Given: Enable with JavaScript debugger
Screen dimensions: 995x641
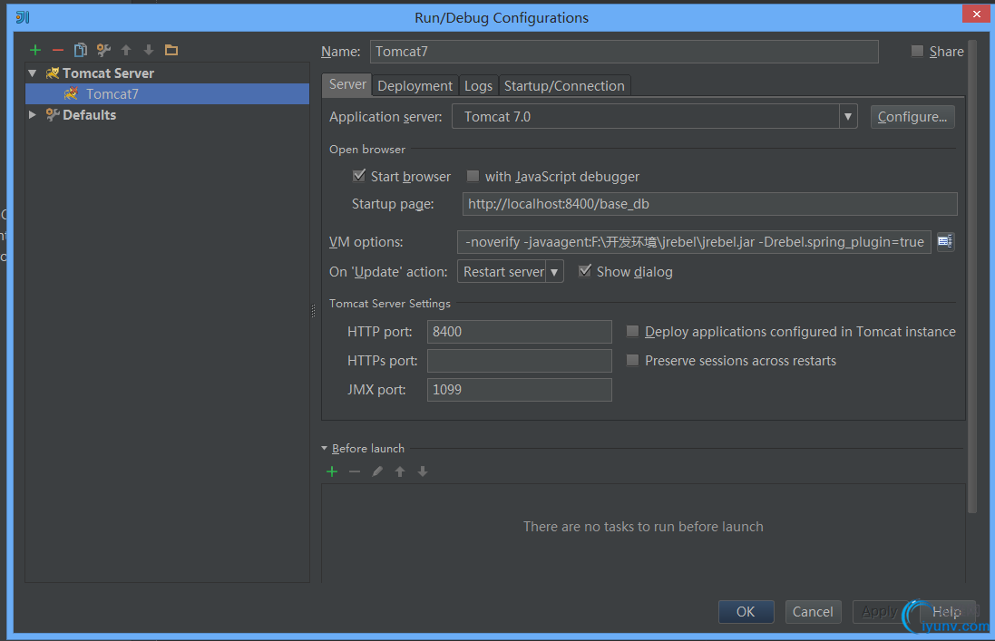Looking at the screenshot, I should 473,176.
